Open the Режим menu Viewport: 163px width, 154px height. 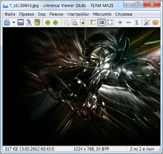tap(56, 14)
